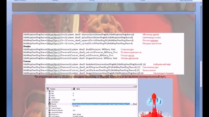Select the CombatScript property row icon
Screen dimensions: 209x117
[50, 100]
